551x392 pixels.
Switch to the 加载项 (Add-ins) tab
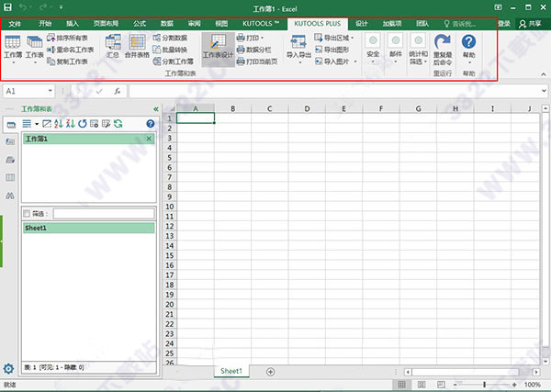click(392, 24)
